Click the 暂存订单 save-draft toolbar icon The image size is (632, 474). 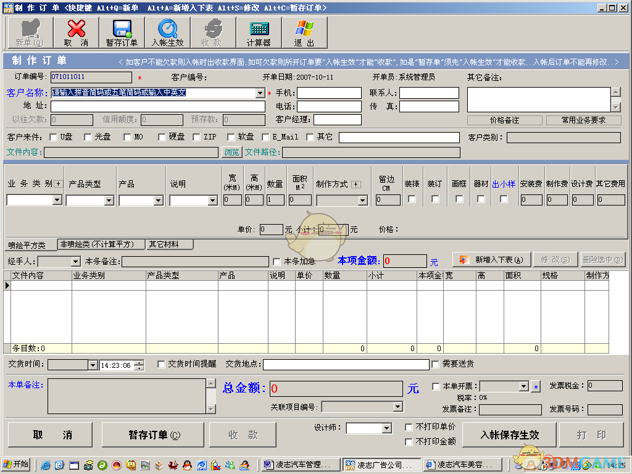coord(122,32)
